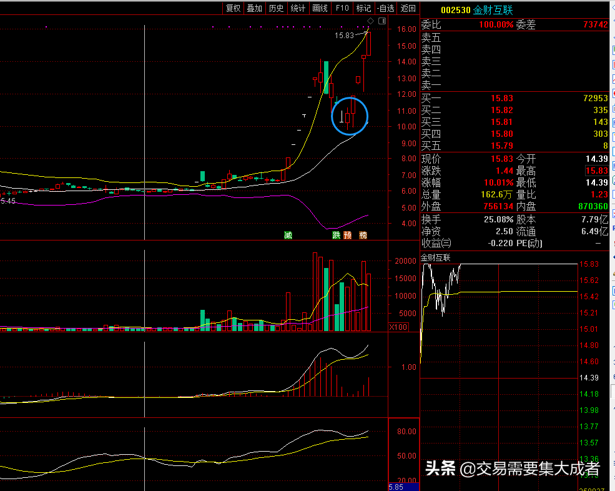Screen dimensions: 615x491
Task: Open the 历史 history view
Action: pos(276,8)
